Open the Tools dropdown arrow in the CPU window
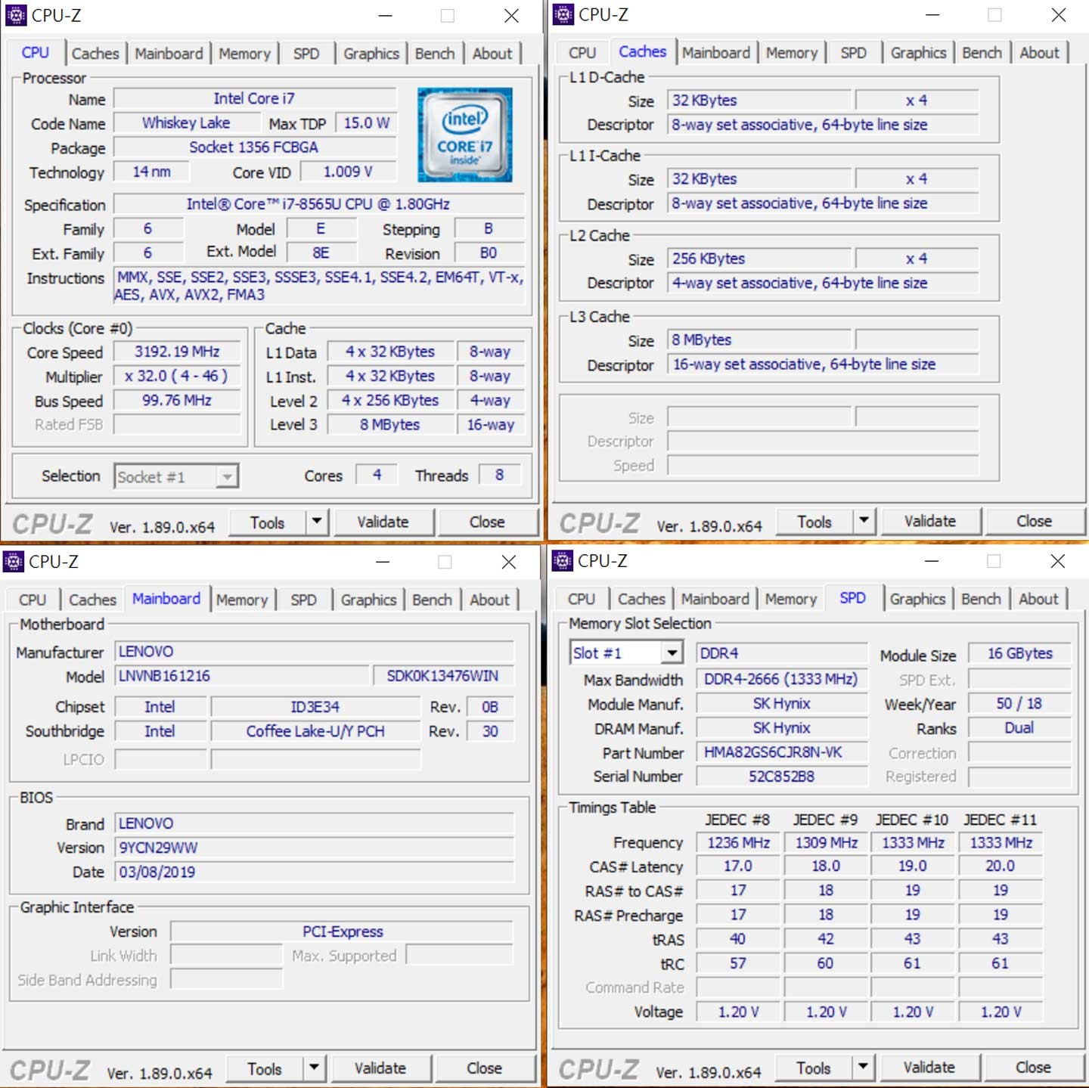The image size is (1089, 1088). 317,522
